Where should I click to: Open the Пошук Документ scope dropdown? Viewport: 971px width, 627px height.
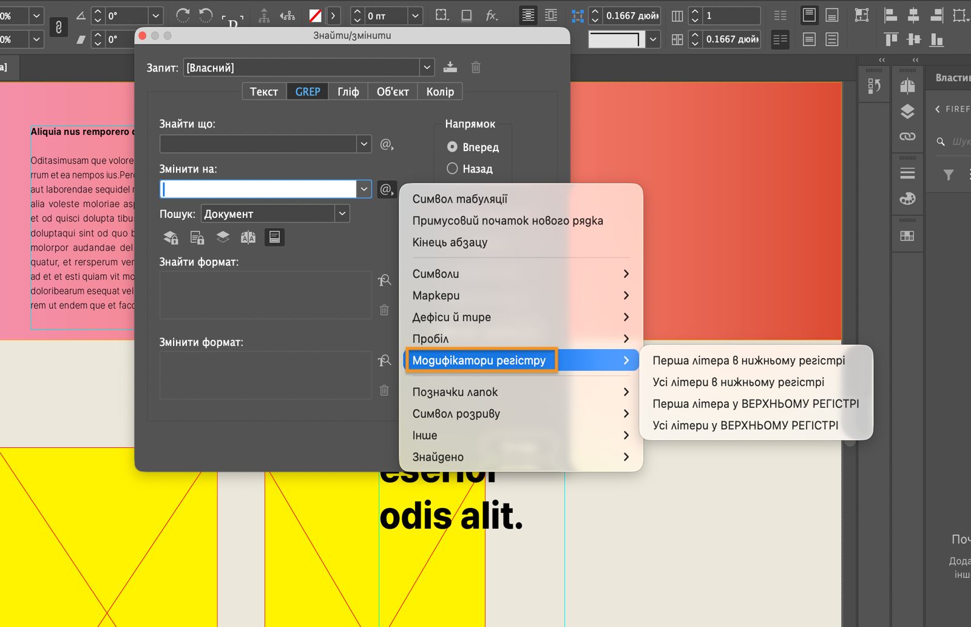point(342,214)
